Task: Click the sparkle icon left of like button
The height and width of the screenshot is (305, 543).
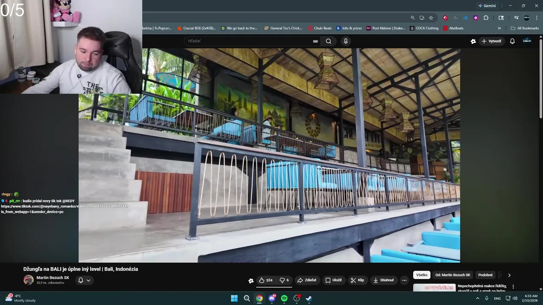Action: 251,280
